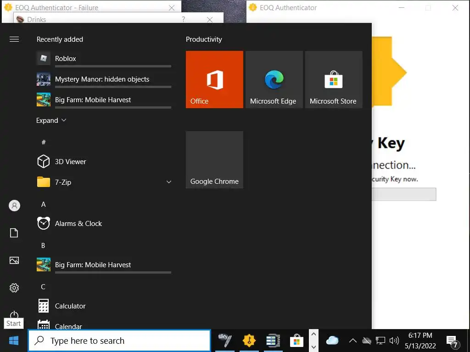Click the Power icon
The height and width of the screenshot is (352, 470).
[14, 314]
